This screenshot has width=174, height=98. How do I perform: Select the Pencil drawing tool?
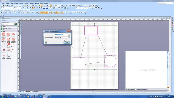[x=84, y=13]
